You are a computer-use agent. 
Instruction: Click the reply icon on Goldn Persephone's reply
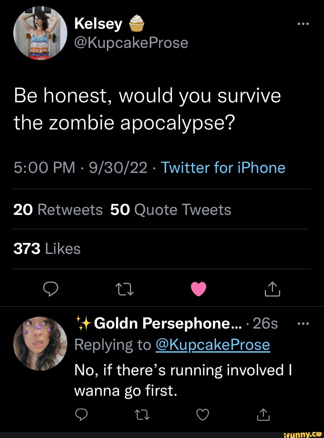pyautogui.click(x=82, y=415)
